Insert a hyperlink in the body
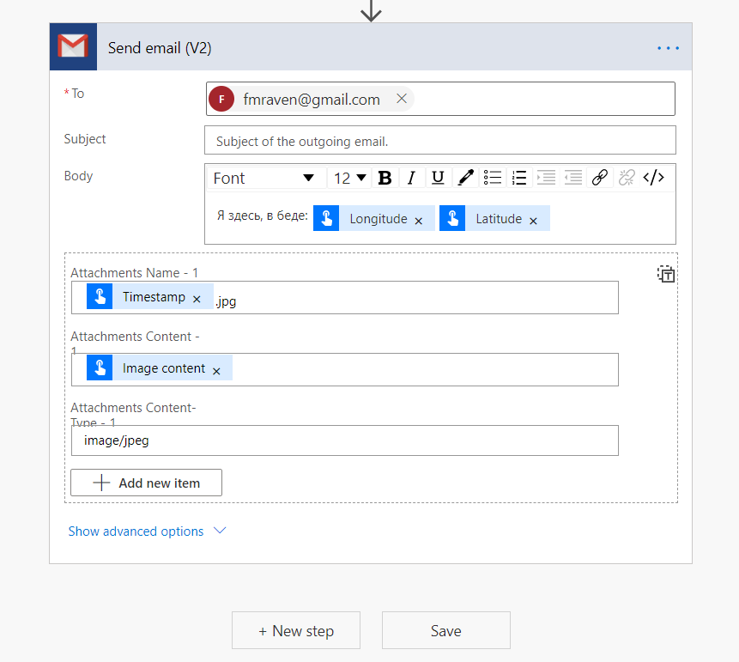This screenshot has width=739, height=662. [x=600, y=178]
